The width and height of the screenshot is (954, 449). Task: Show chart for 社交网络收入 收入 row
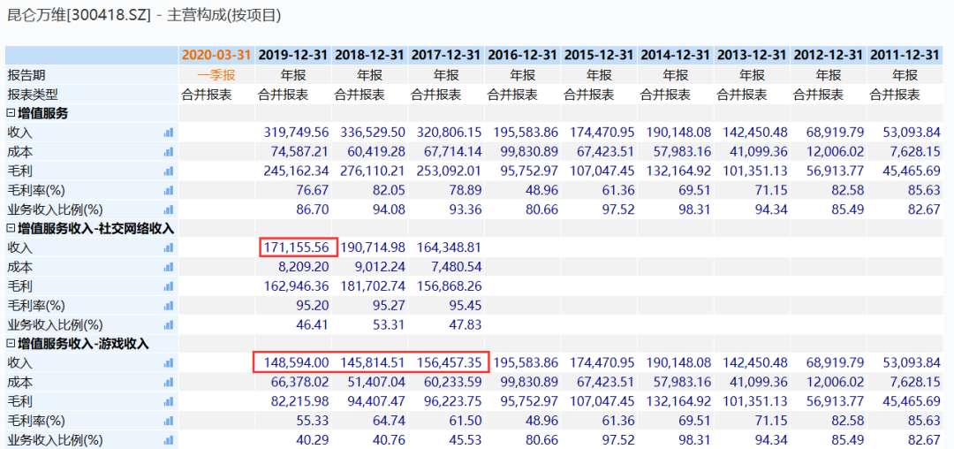[x=169, y=248]
